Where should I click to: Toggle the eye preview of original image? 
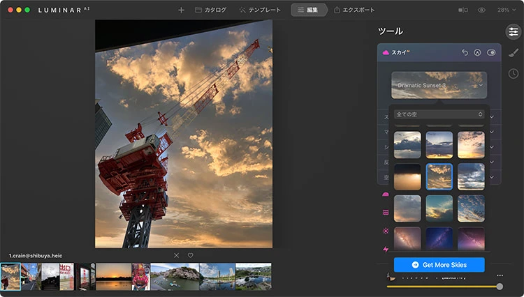(481, 10)
